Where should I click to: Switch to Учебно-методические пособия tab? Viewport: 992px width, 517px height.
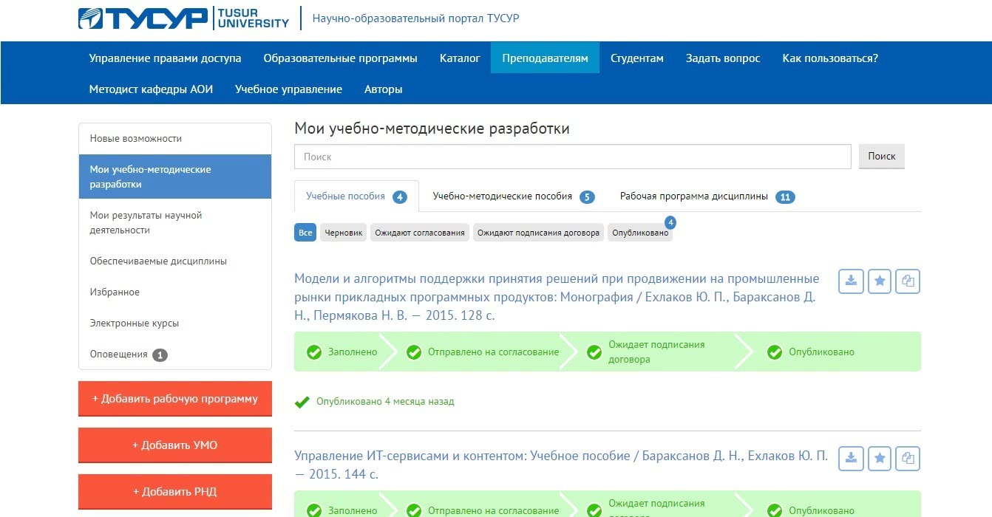tap(503, 196)
